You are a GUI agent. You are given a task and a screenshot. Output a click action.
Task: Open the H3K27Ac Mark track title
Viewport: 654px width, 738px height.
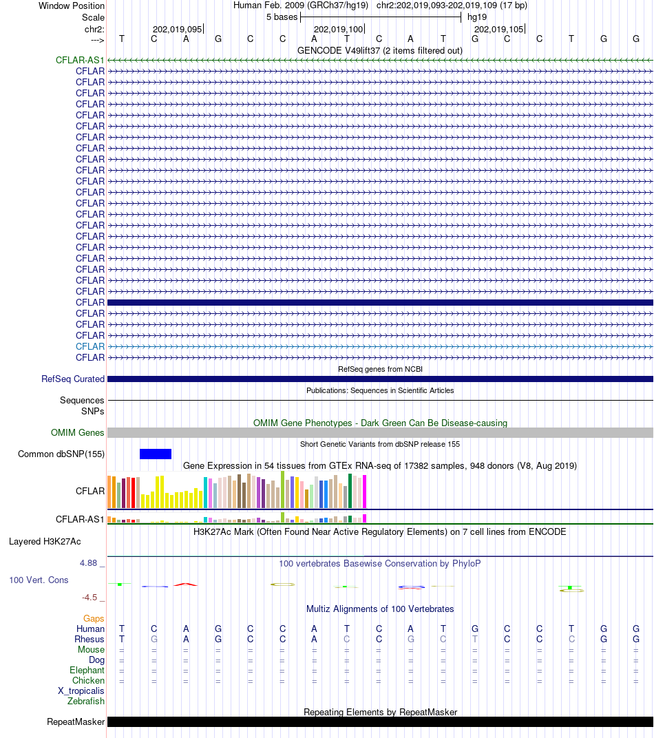[380, 532]
